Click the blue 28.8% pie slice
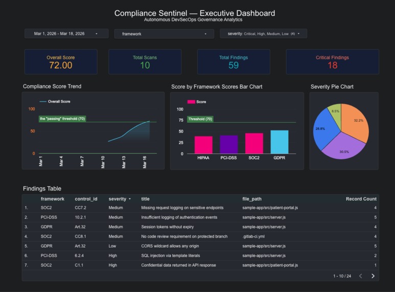Screen dimensions: 395x292 point(324,129)
